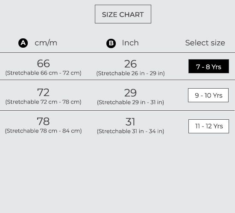Screen dimensions: 235x213
Task: Click Stretchable 66 cm - 72 cm note
Action: [43, 73]
